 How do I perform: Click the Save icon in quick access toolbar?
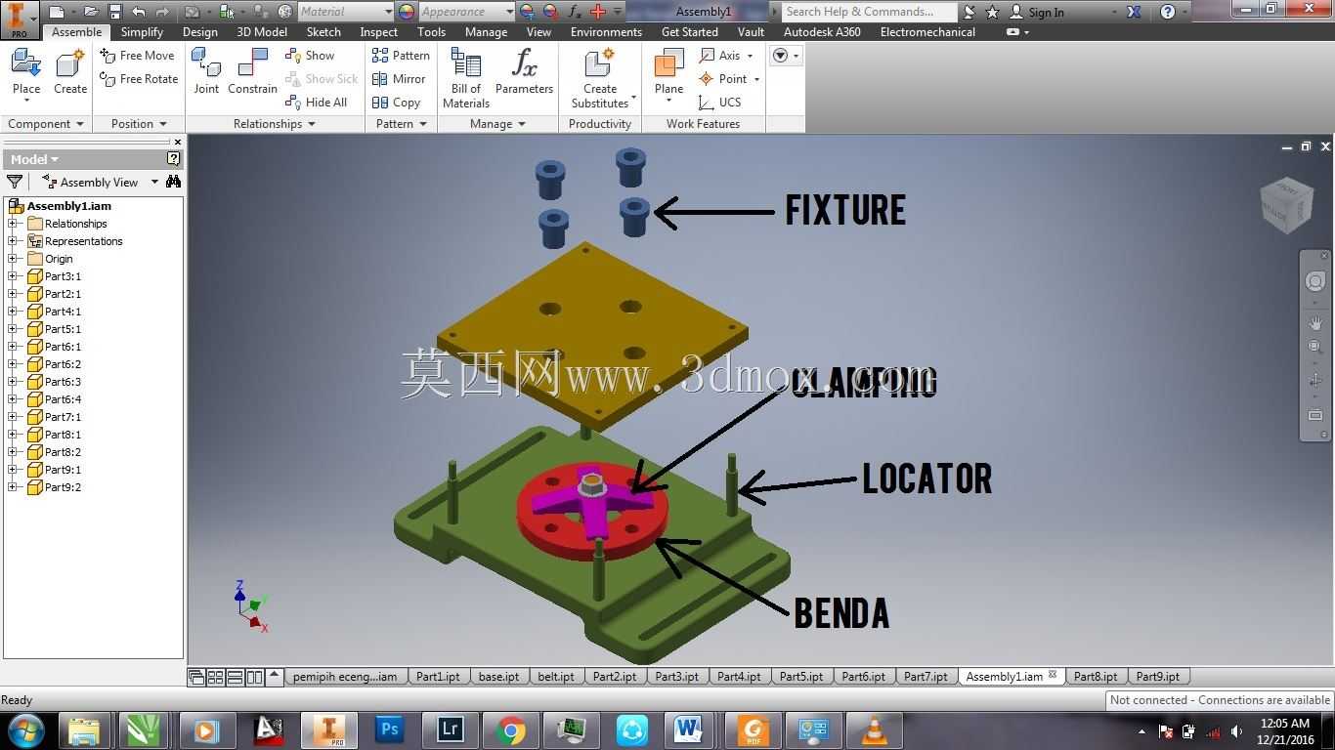[x=114, y=12]
